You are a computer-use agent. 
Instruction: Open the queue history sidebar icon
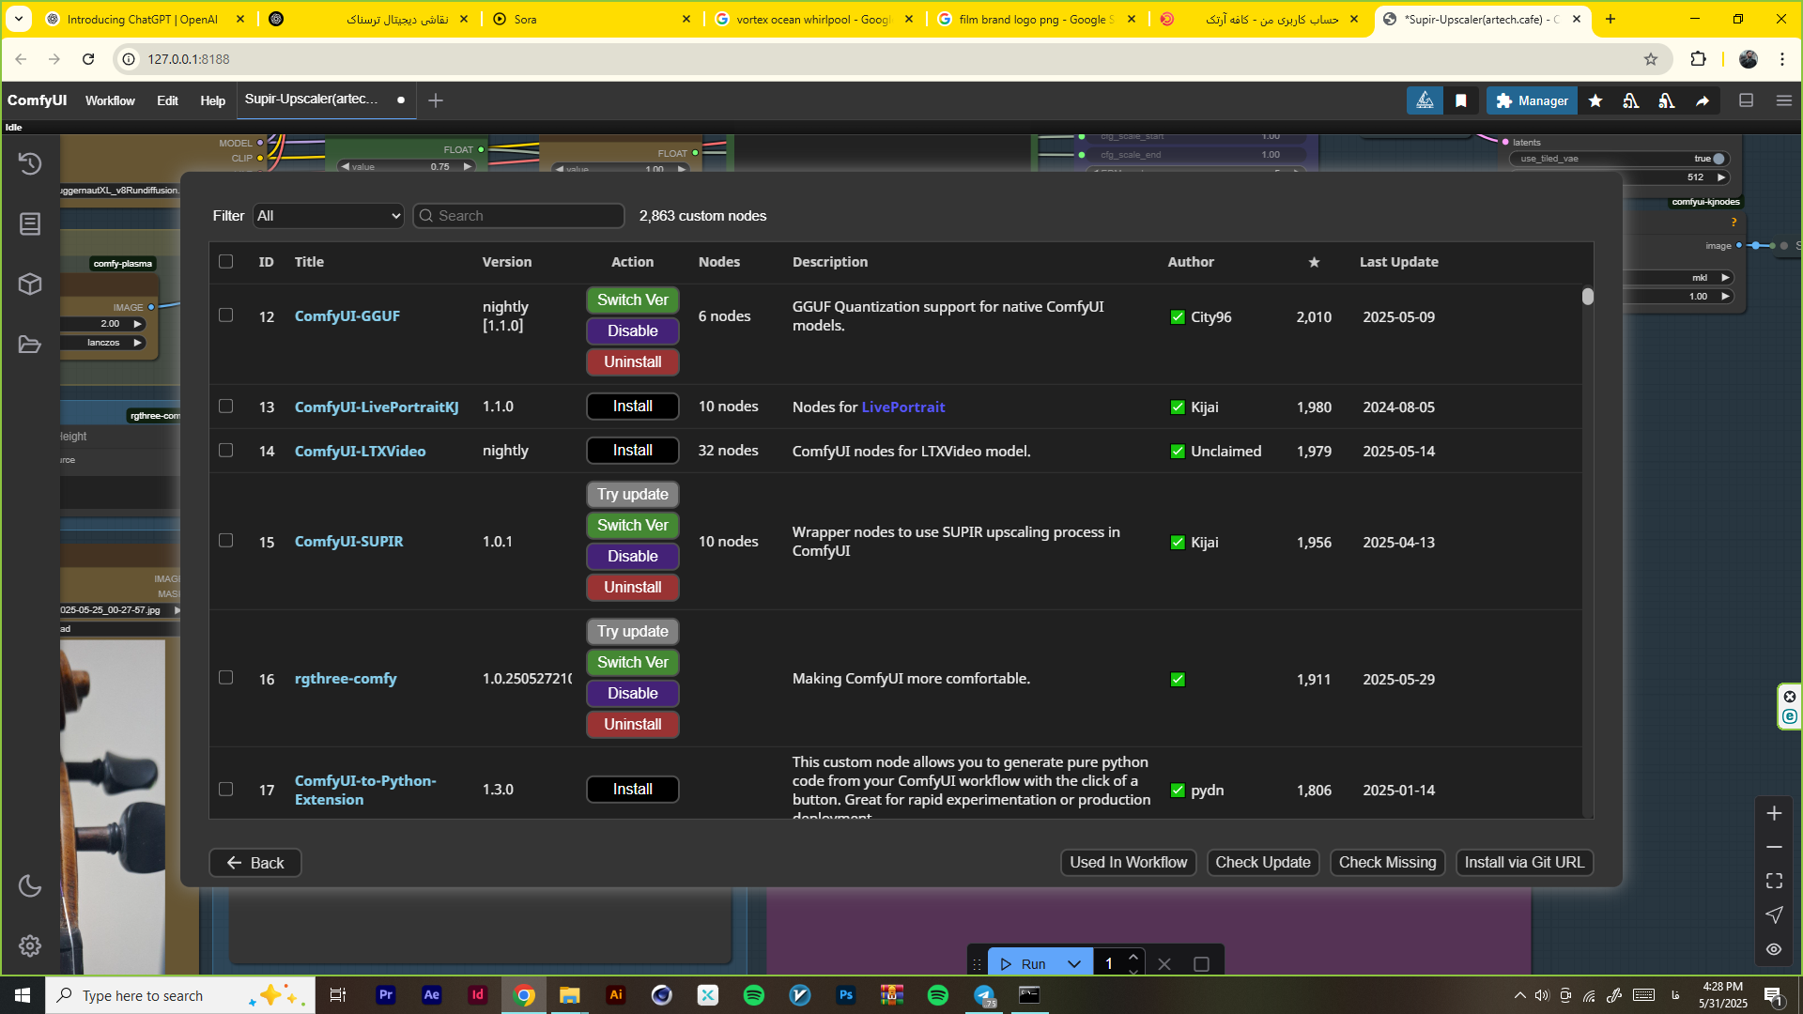pyautogui.click(x=30, y=163)
